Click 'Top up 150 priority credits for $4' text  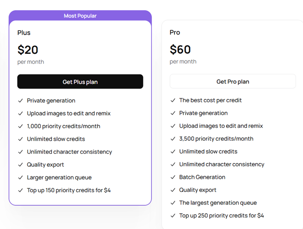click(x=69, y=190)
